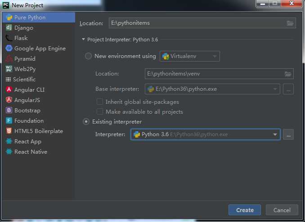The height and width of the screenshot is (222, 305).
Task: Click the Pure Python project icon
Action: [x=9, y=18]
